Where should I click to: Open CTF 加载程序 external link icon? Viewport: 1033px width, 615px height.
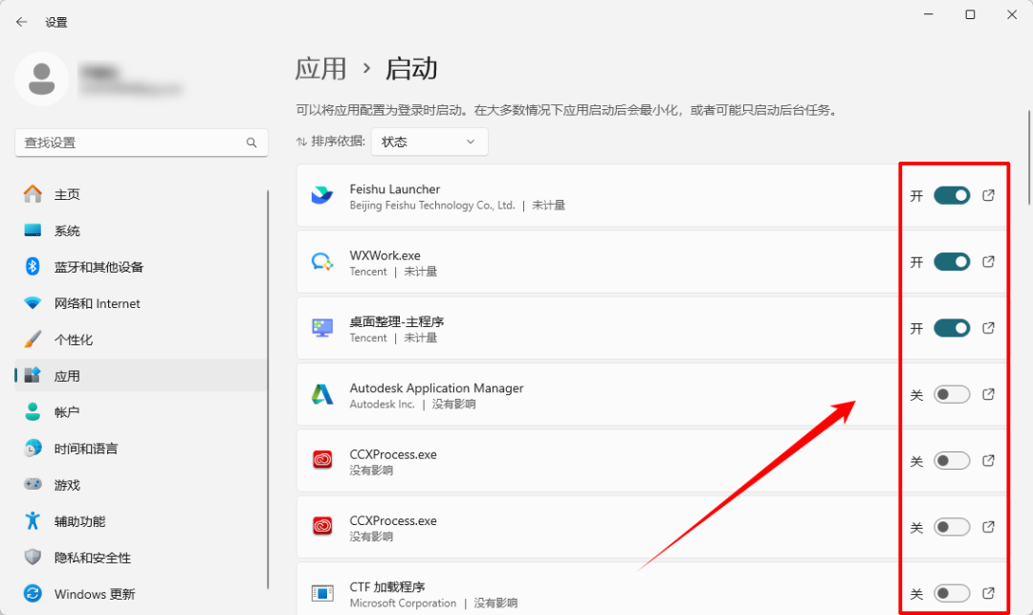point(988,593)
